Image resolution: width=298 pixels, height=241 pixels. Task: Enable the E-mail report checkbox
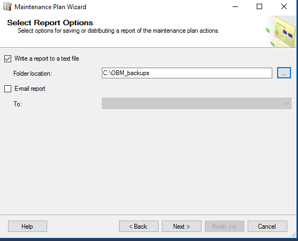[8, 89]
